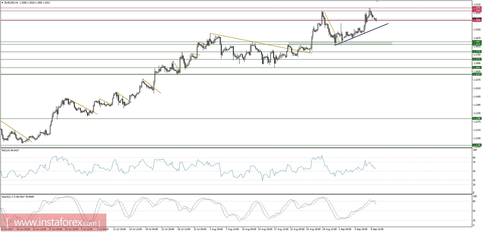This screenshot has width=482, height=232.
Task: Click the 1.1455 price scale value
Action: 477,96
